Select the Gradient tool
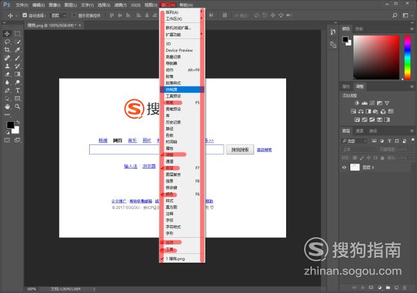The height and width of the screenshot is (293, 417). click(x=17, y=74)
